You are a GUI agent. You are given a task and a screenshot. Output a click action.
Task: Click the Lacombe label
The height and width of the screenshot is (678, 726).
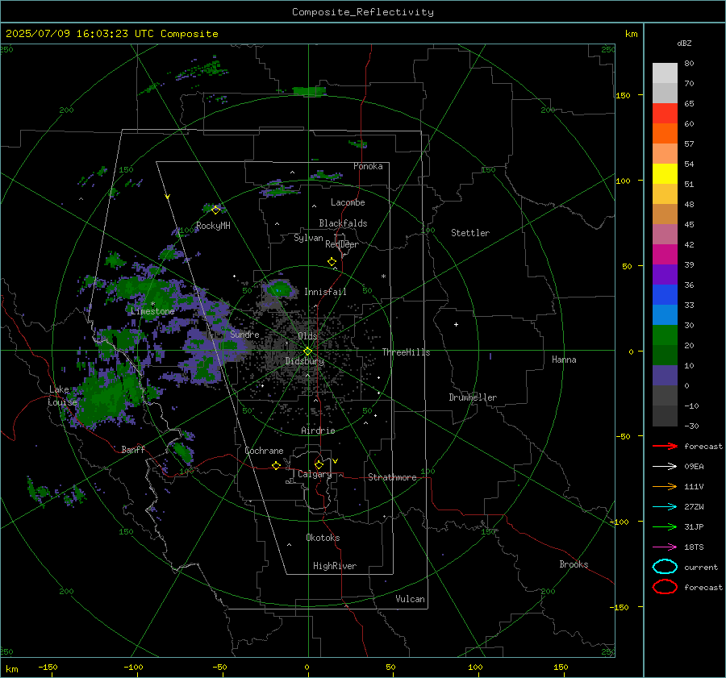coord(348,202)
